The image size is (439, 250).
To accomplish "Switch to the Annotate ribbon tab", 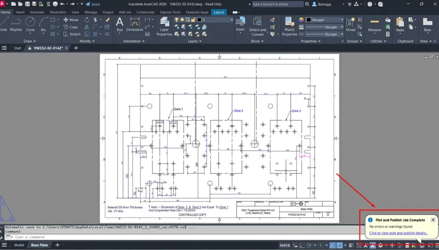I will pos(37,12).
